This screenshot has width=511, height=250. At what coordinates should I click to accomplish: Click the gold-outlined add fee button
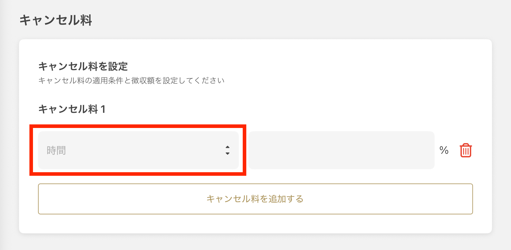coord(255,199)
